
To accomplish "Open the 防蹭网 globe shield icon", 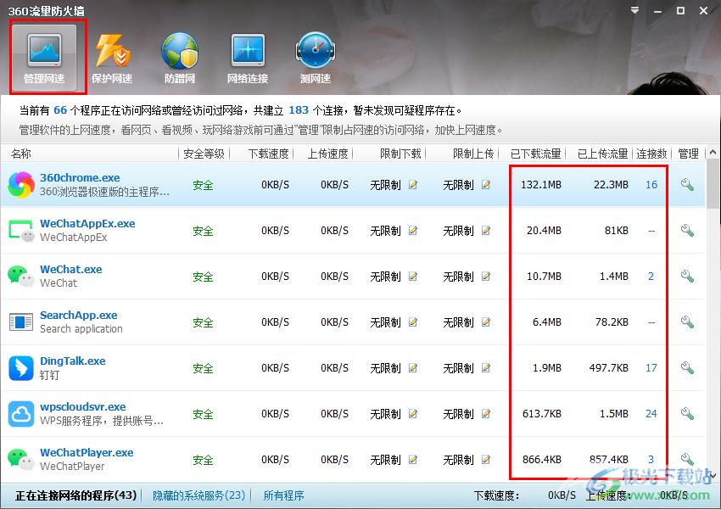I will [180, 50].
